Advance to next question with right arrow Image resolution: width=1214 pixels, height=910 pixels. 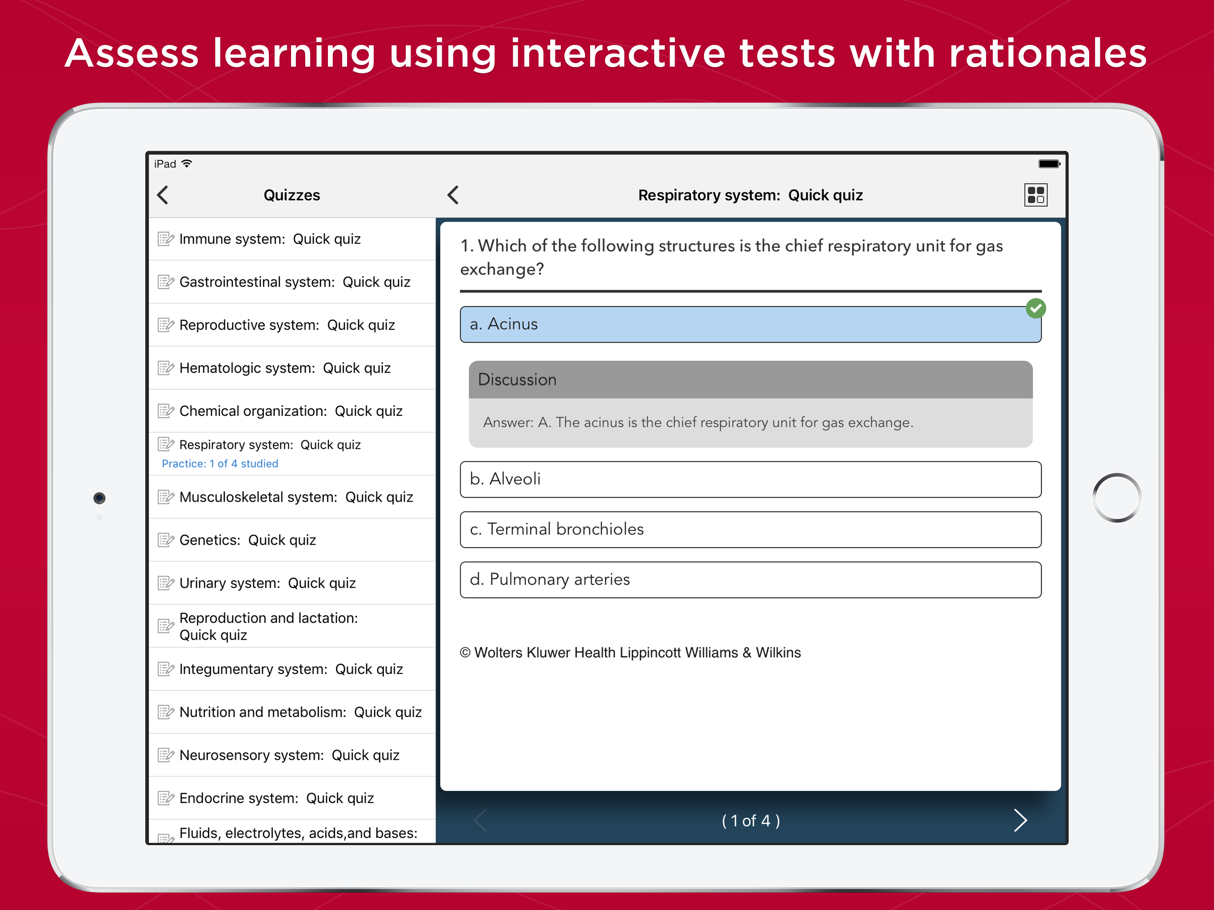coord(1020,820)
